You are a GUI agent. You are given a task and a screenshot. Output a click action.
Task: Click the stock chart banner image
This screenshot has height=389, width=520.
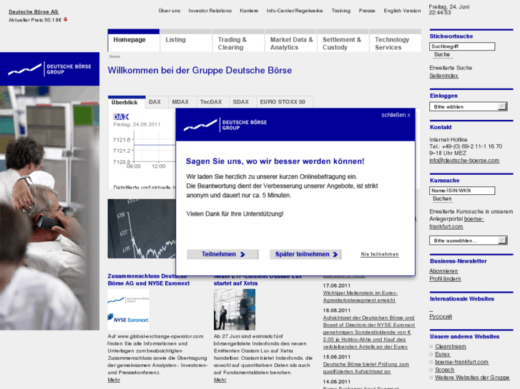tap(142, 228)
